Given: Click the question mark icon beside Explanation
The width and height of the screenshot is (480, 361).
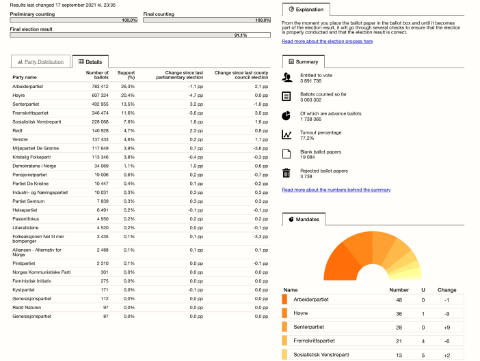Looking at the screenshot, I should click(x=292, y=10).
